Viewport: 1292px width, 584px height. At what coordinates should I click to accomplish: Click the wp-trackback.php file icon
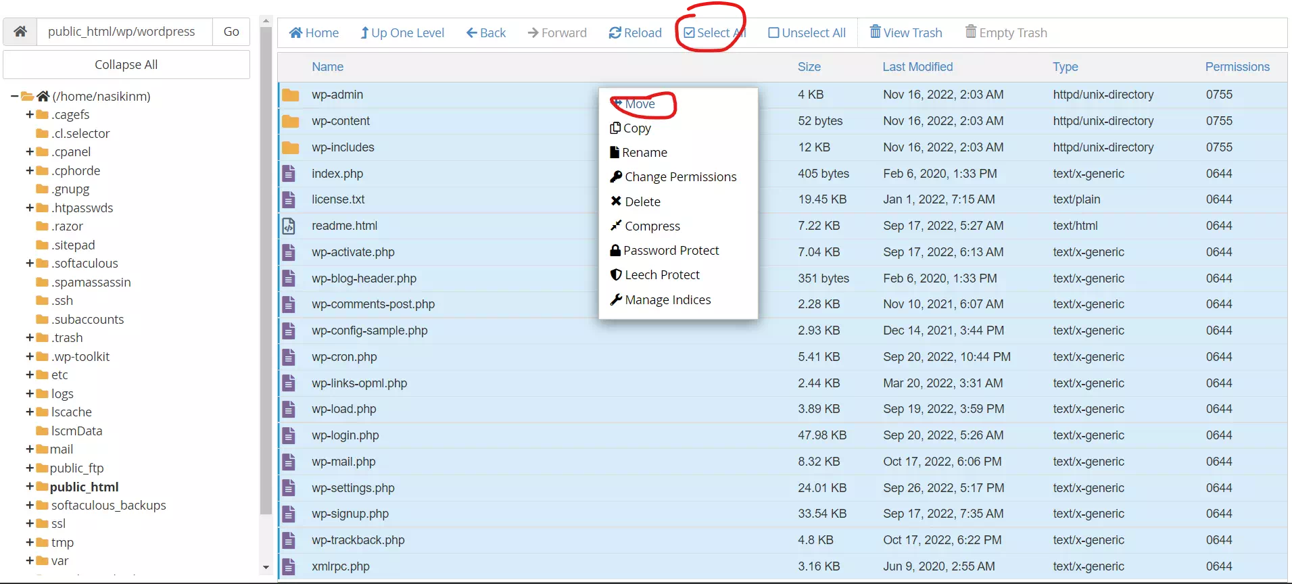pyautogui.click(x=289, y=540)
